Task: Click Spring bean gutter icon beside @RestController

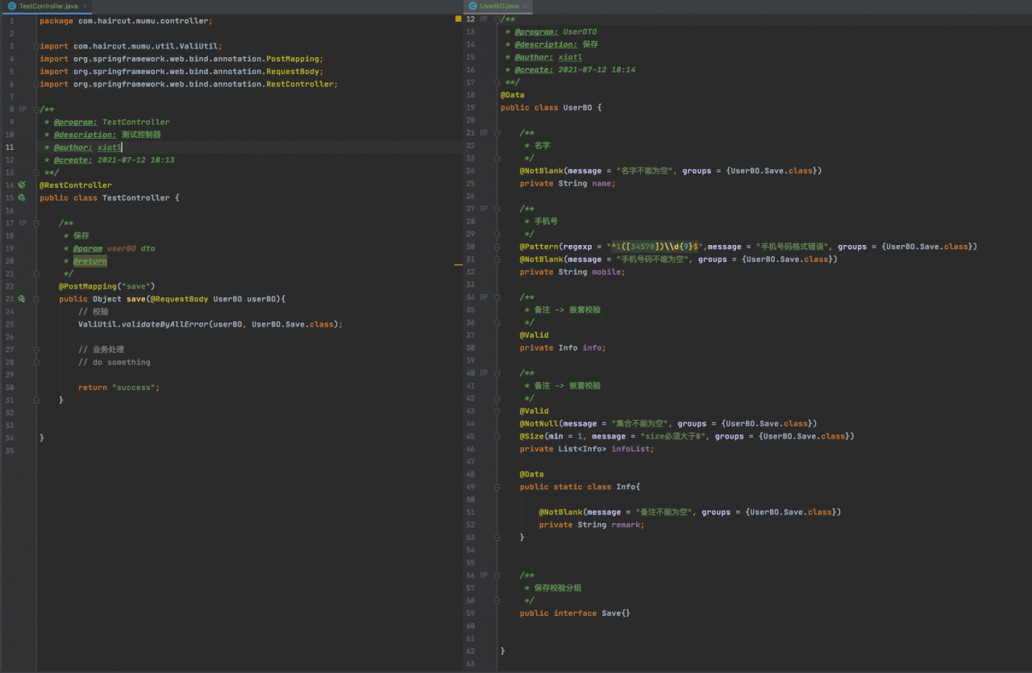Action: click(22, 185)
